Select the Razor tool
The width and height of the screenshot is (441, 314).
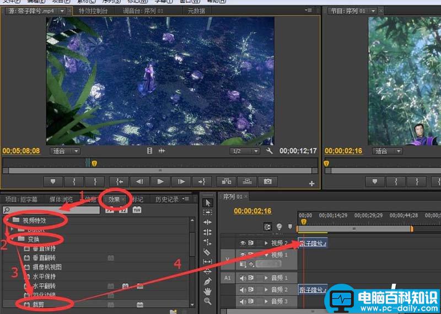[x=208, y=252]
